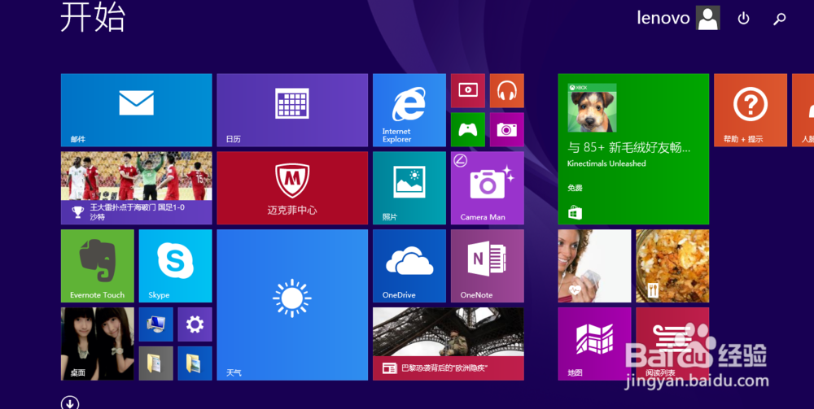Open the sports news tile 王大雷扑点
The width and height of the screenshot is (814, 409).
[136, 188]
